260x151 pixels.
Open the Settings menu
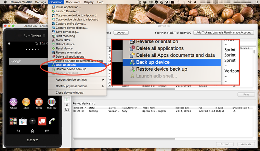click(x=40, y=2)
